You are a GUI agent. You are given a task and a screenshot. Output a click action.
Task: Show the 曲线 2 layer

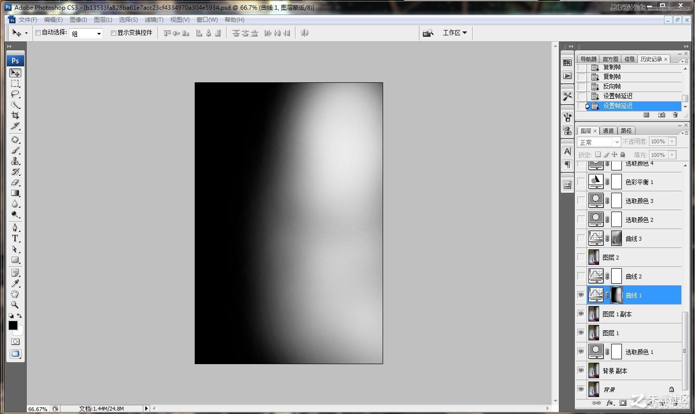[x=581, y=276]
